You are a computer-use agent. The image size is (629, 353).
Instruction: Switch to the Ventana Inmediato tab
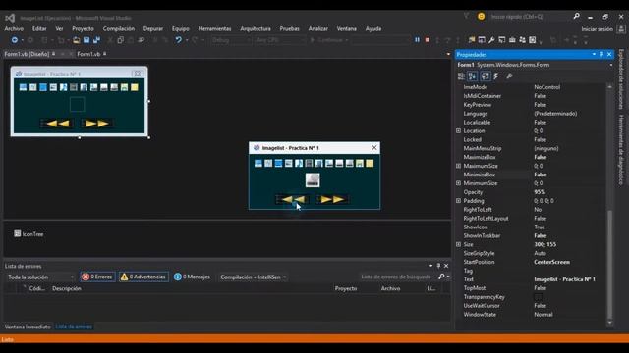click(28, 327)
